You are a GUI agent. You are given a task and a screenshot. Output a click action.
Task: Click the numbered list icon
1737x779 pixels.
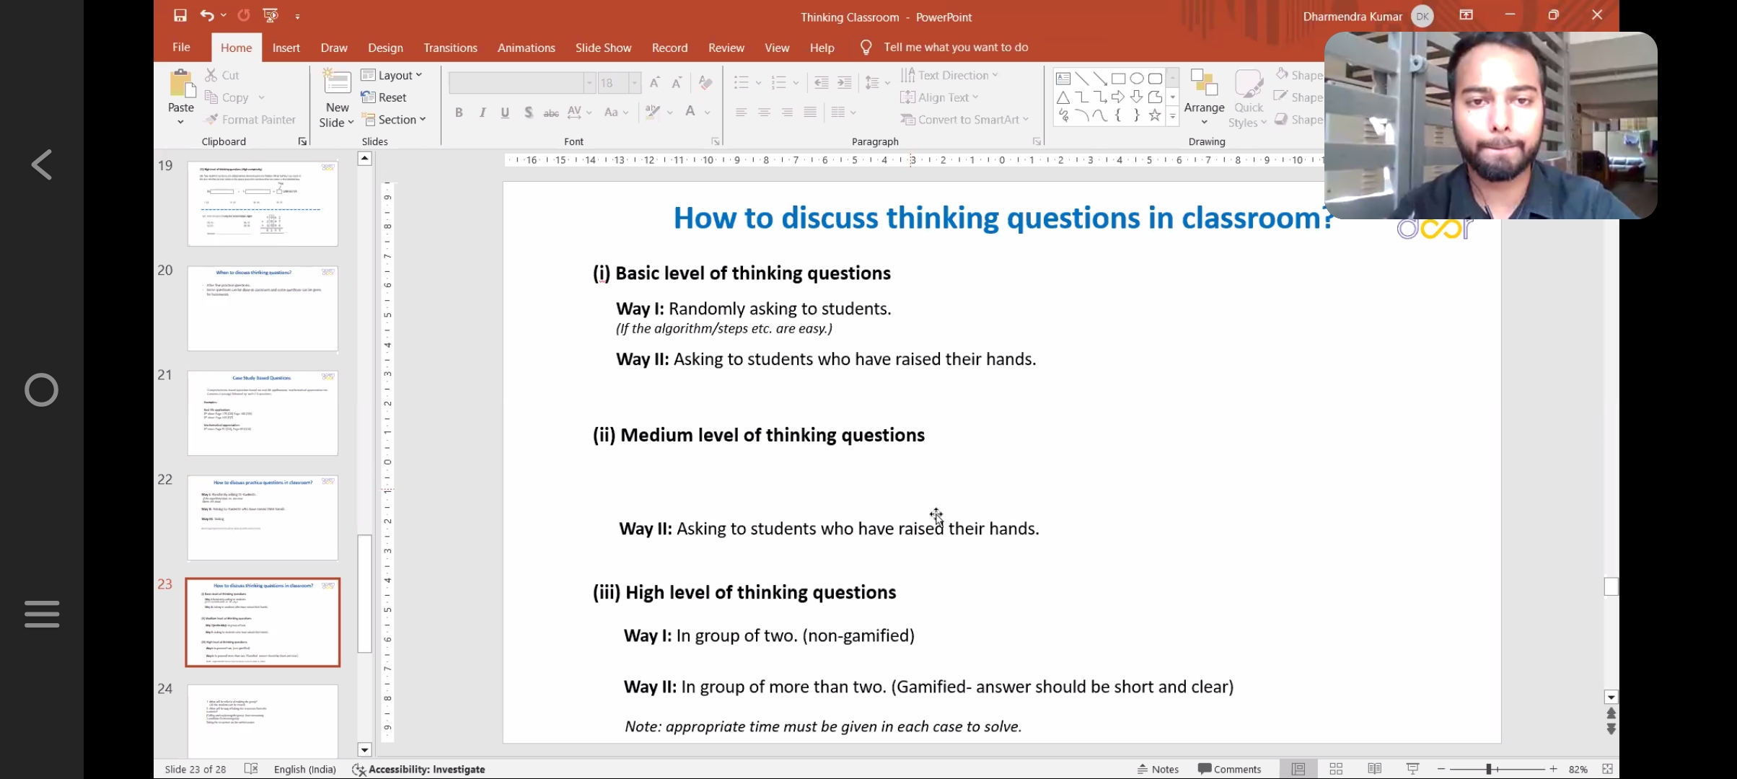pos(778,83)
